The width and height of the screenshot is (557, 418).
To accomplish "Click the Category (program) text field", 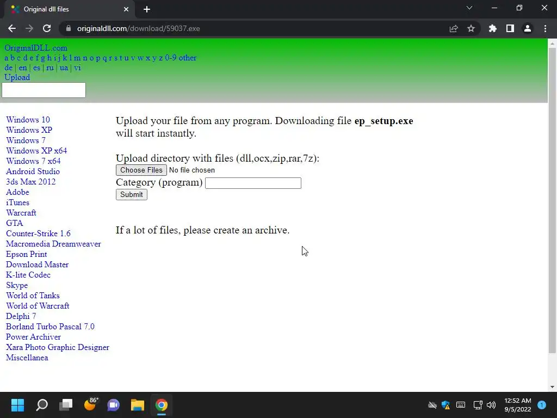I will coord(253,183).
